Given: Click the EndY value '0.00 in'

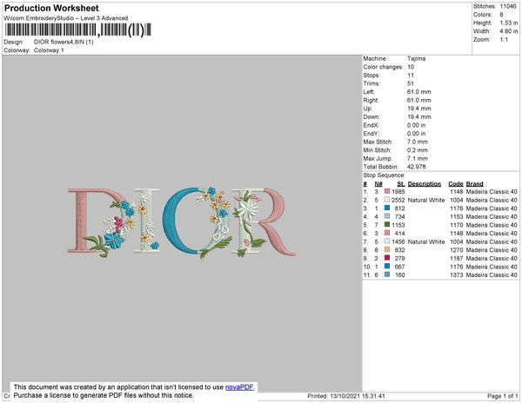Looking at the screenshot, I should (417, 134).
